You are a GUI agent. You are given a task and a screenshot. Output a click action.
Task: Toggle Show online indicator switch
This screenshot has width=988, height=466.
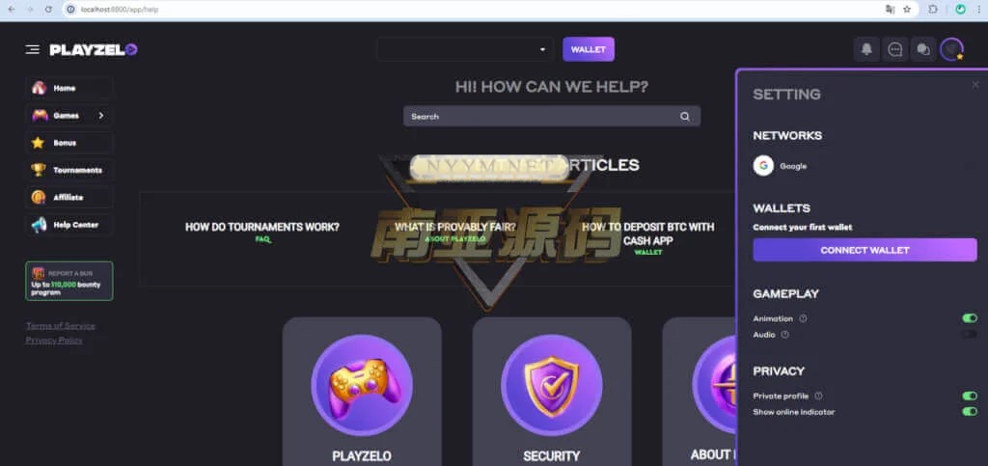[969, 412]
